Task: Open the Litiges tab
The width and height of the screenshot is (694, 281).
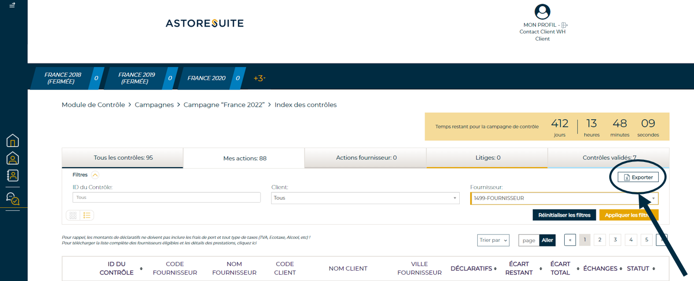Action: tap(487, 158)
